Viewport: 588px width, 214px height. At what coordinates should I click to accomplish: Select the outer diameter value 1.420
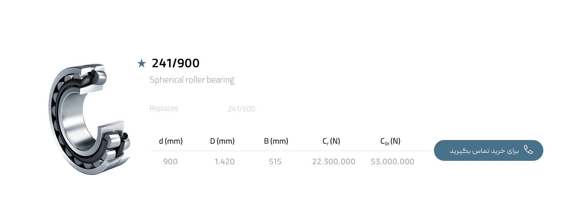tap(224, 161)
